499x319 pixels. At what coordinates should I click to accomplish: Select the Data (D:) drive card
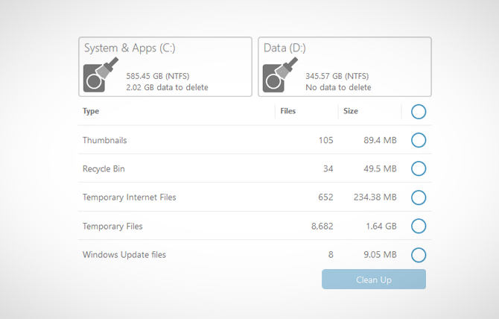click(345, 66)
